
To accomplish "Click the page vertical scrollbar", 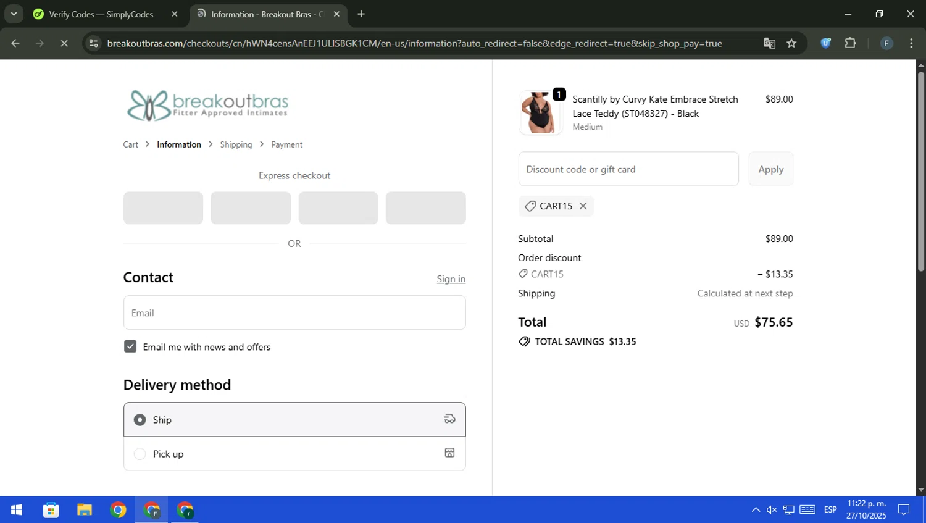I will point(921,172).
